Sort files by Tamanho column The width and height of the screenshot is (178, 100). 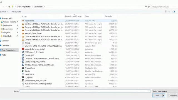(109, 16)
